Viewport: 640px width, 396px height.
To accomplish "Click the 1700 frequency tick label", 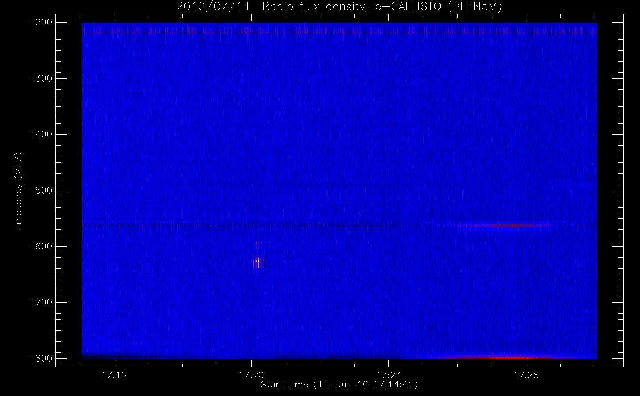I will (x=41, y=302).
